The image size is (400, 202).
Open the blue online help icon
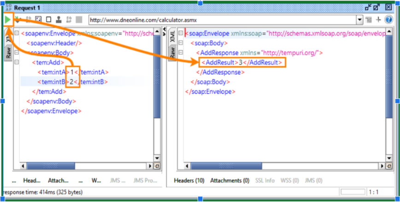point(390,20)
